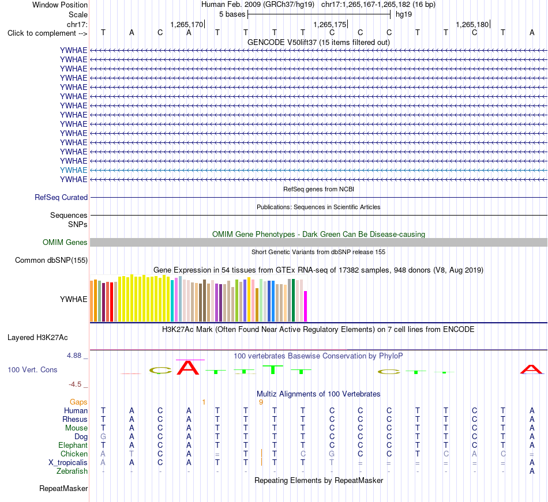Click 'Repeating Elements by RepeatMasker' title
Viewport: 548px width, 502px height.
click(x=318, y=480)
